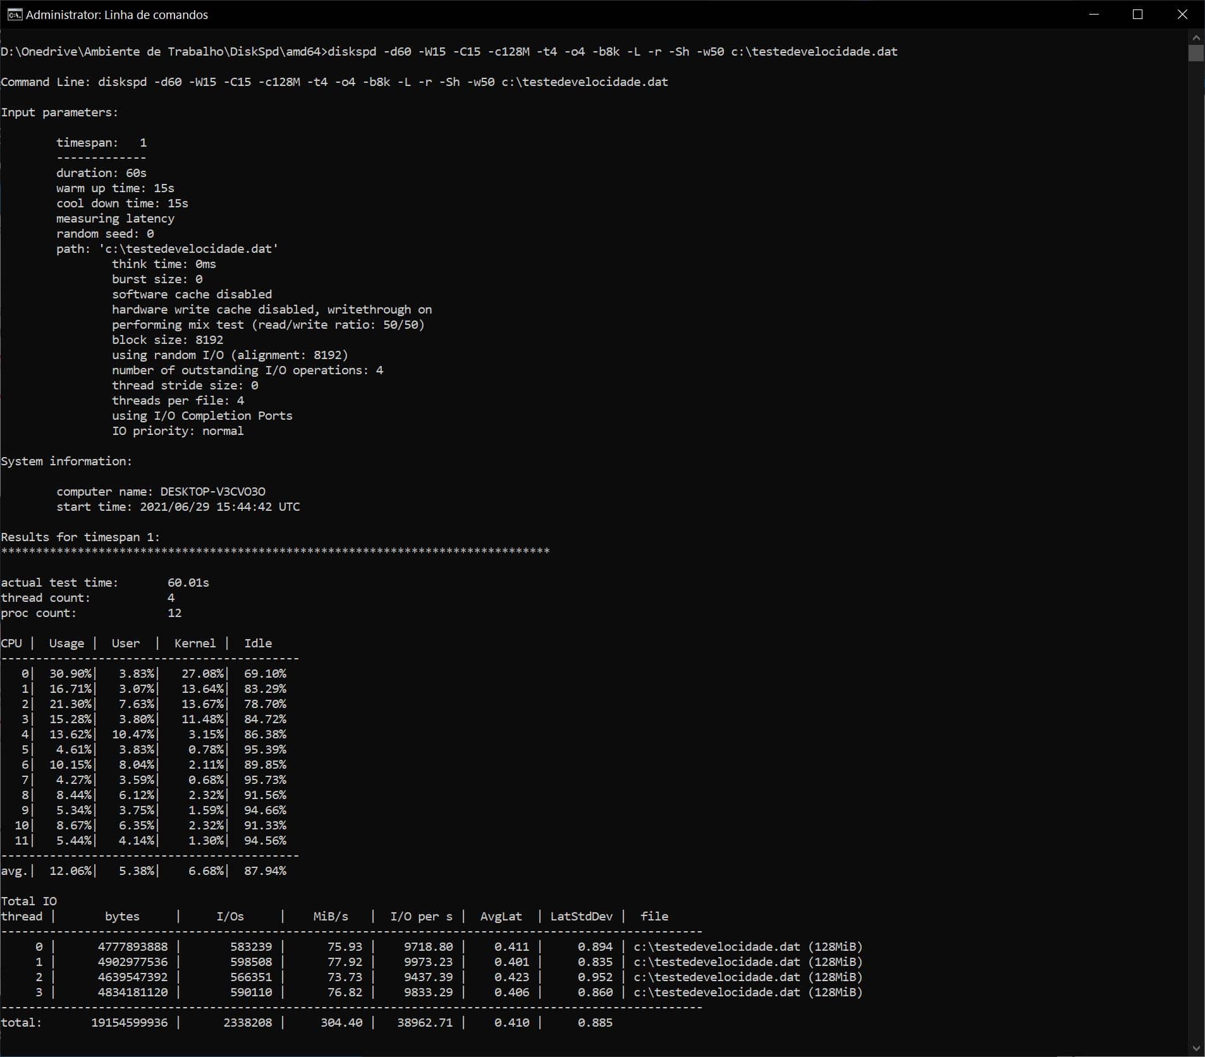This screenshot has height=1057, width=1205.
Task: Open the Command Prompt system menu icon
Action: 14,15
